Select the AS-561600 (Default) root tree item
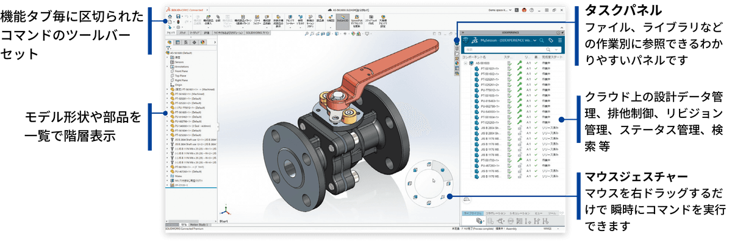 coord(179,53)
